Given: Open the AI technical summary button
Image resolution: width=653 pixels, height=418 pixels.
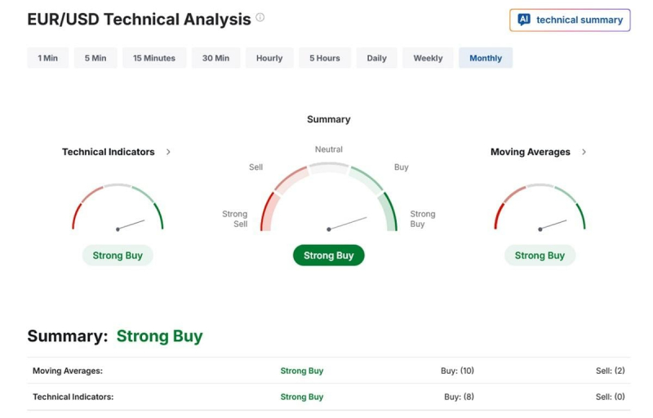Looking at the screenshot, I should [x=570, y=20].
